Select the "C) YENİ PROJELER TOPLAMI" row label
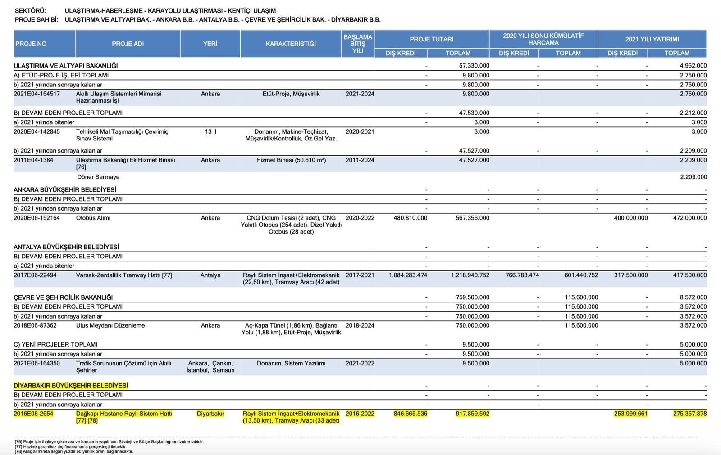The height and width of the screenshot is (455, 721). tap(55, 345)
